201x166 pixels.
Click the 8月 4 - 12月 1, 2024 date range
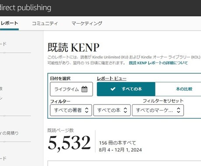tap(120, 150)
